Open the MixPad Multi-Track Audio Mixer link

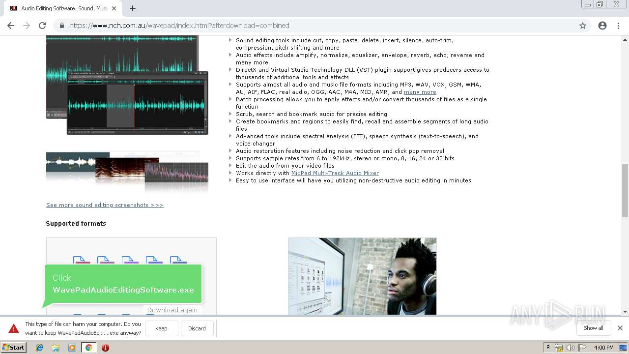[x=335, y=173]
